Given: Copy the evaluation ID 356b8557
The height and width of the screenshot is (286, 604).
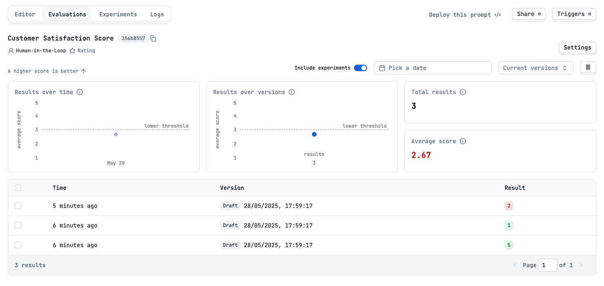Looking at the screenshot, I should point(153,38).
